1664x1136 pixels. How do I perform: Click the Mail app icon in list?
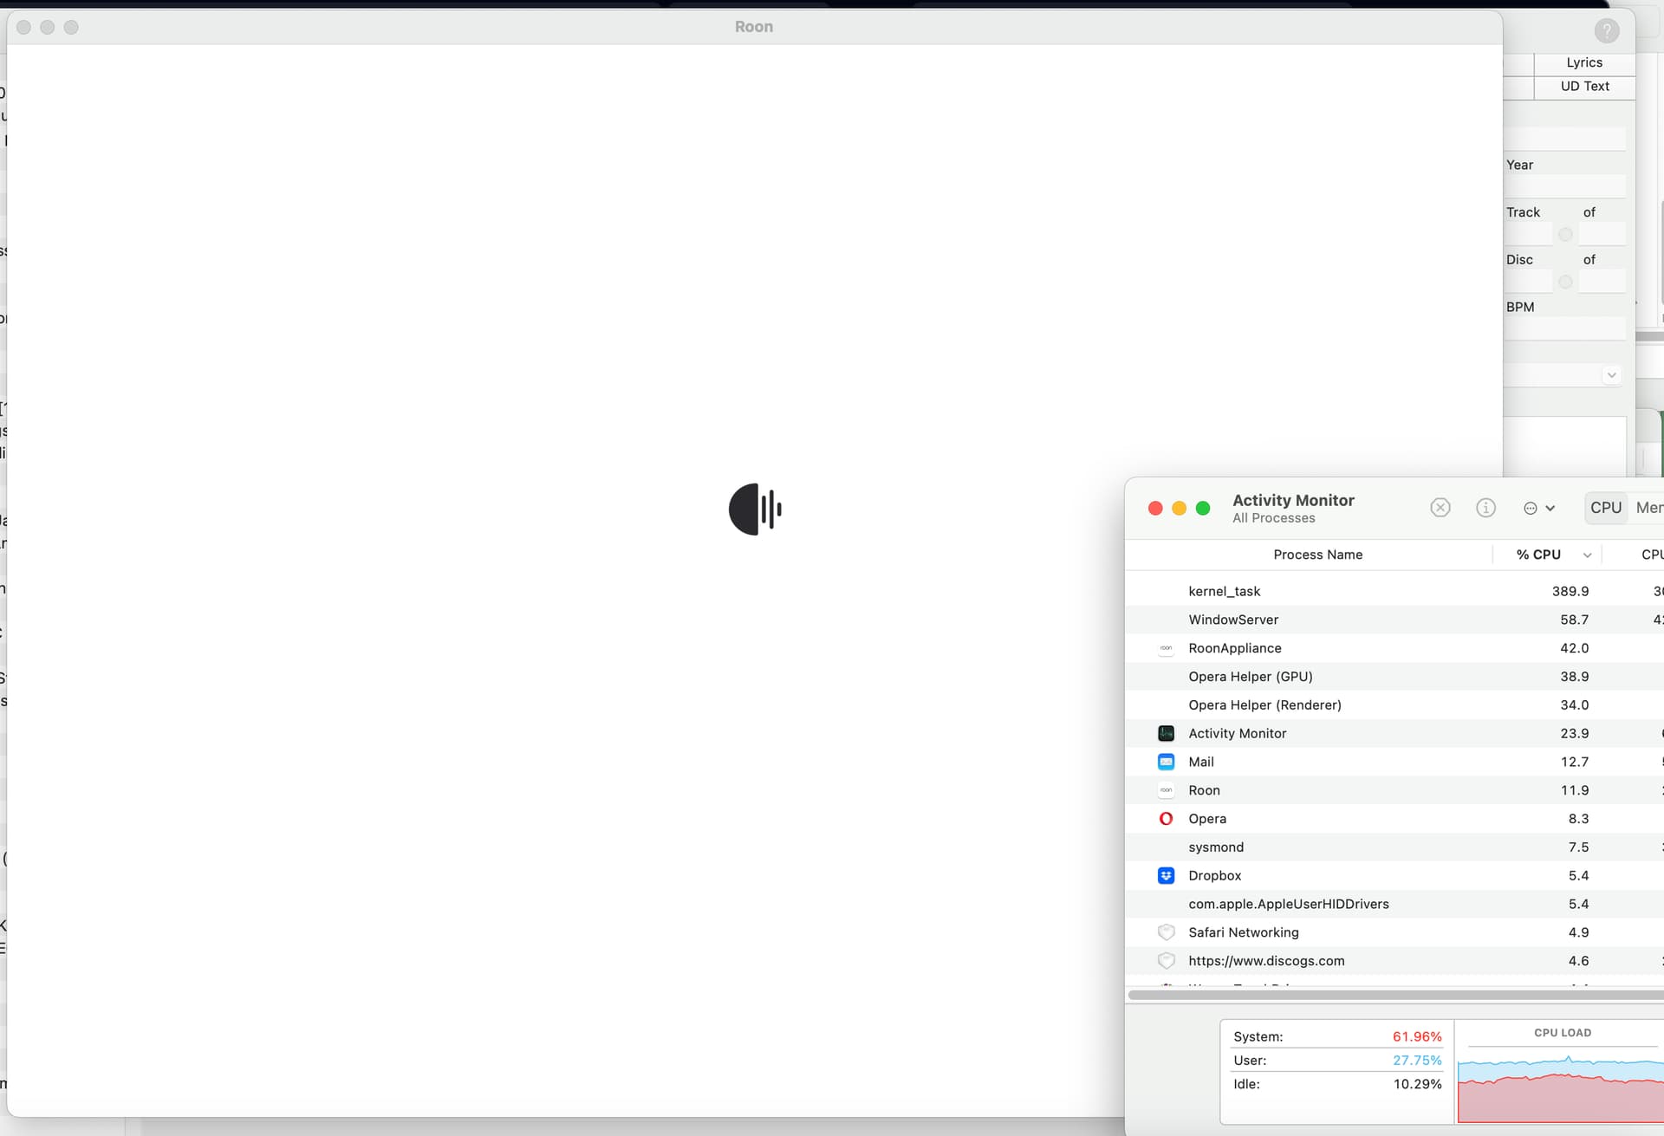[1166, 762]
